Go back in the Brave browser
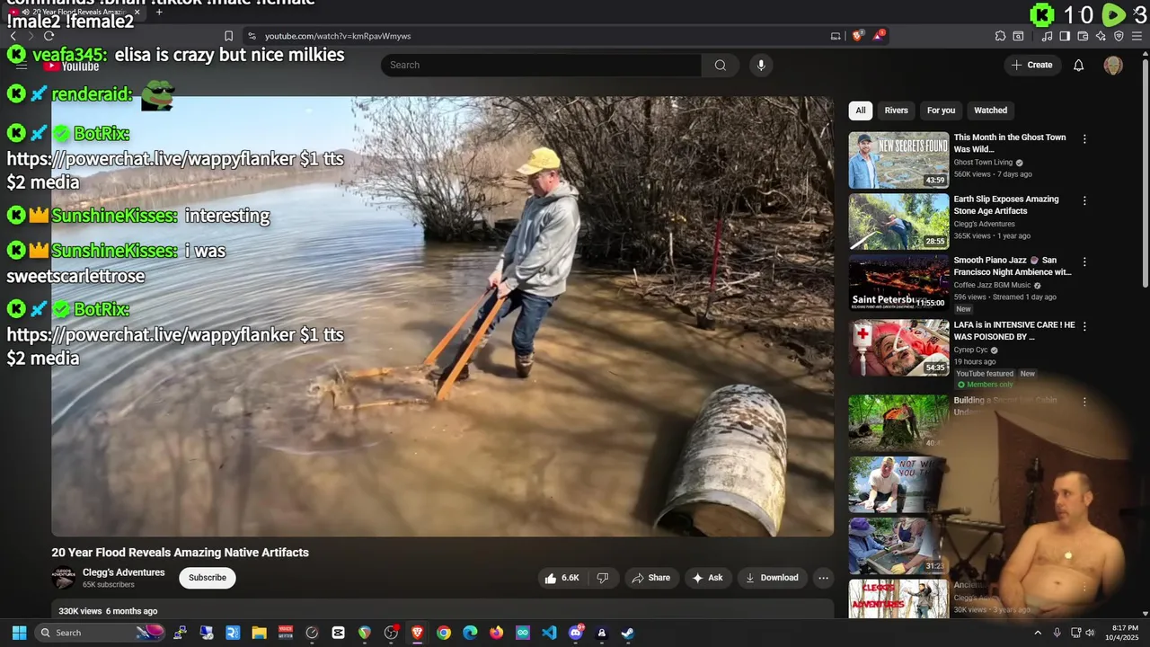 pos(13,36)
